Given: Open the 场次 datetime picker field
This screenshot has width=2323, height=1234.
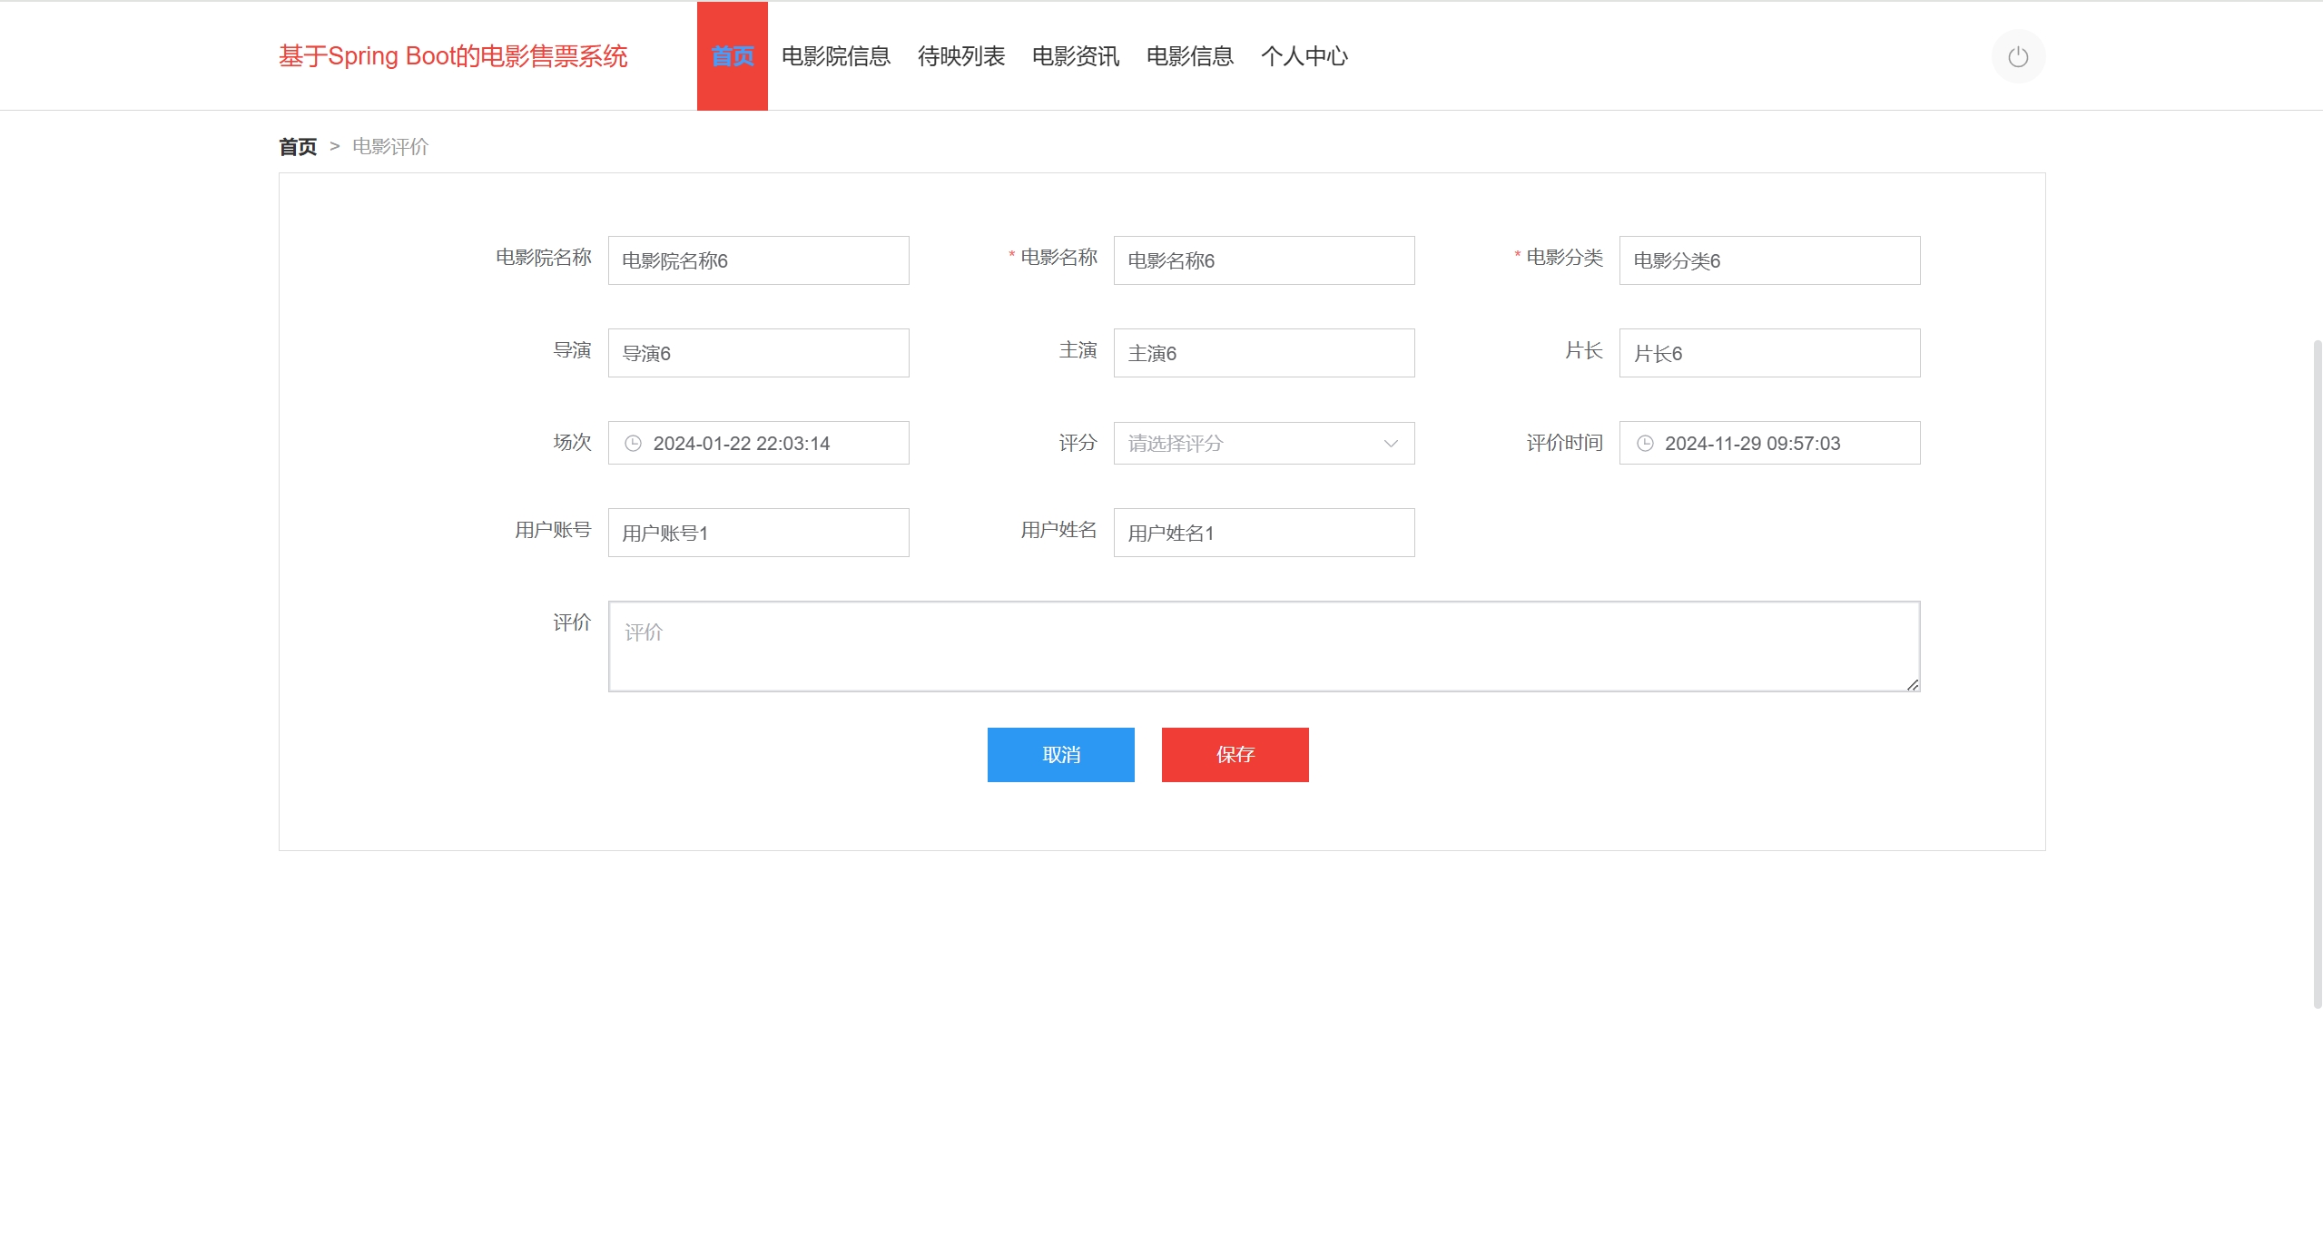Looking at the screenshot, I should pyautogui.click(x=759, y=443).
